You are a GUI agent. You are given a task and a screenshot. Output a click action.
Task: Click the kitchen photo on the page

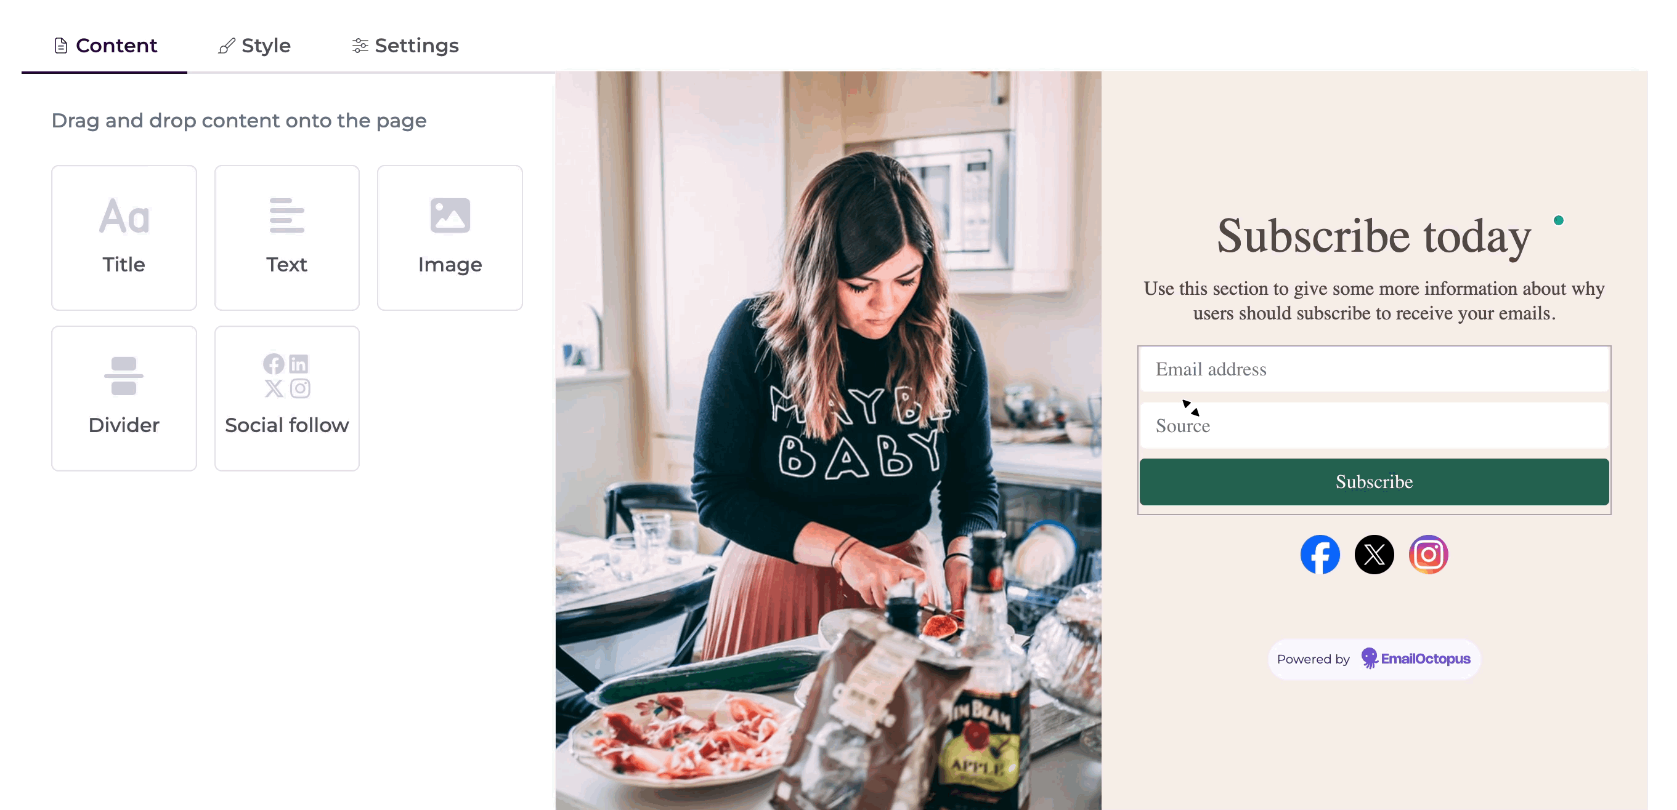pos(828,441)
